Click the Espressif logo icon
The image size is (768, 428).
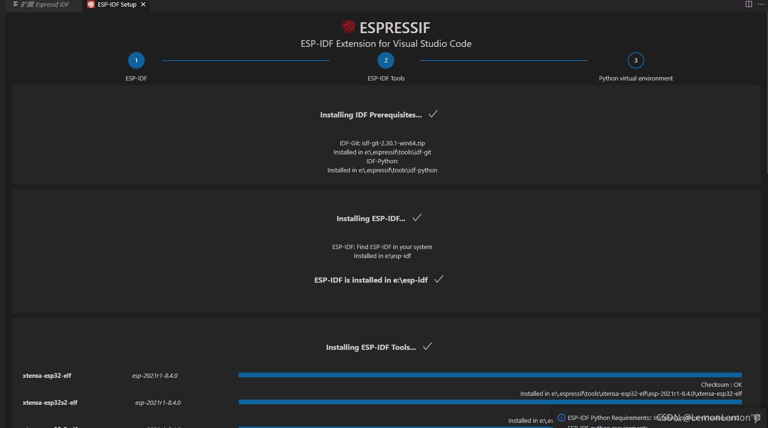point(349,27)
